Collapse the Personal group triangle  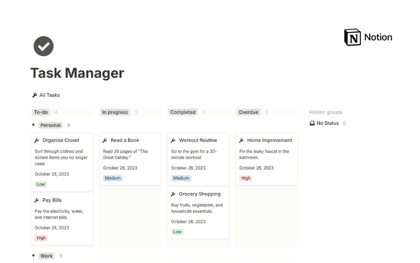tap(33, 125)
